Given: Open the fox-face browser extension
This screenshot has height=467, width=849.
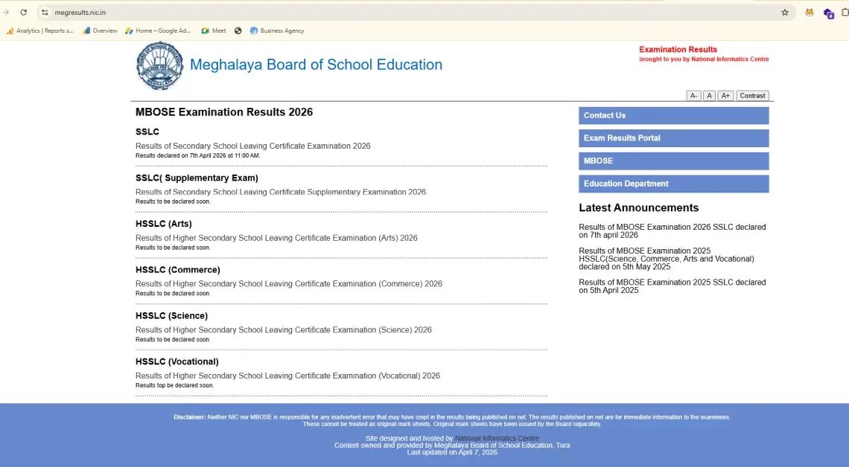Looking at the screenshot, I should click(810, 13).
